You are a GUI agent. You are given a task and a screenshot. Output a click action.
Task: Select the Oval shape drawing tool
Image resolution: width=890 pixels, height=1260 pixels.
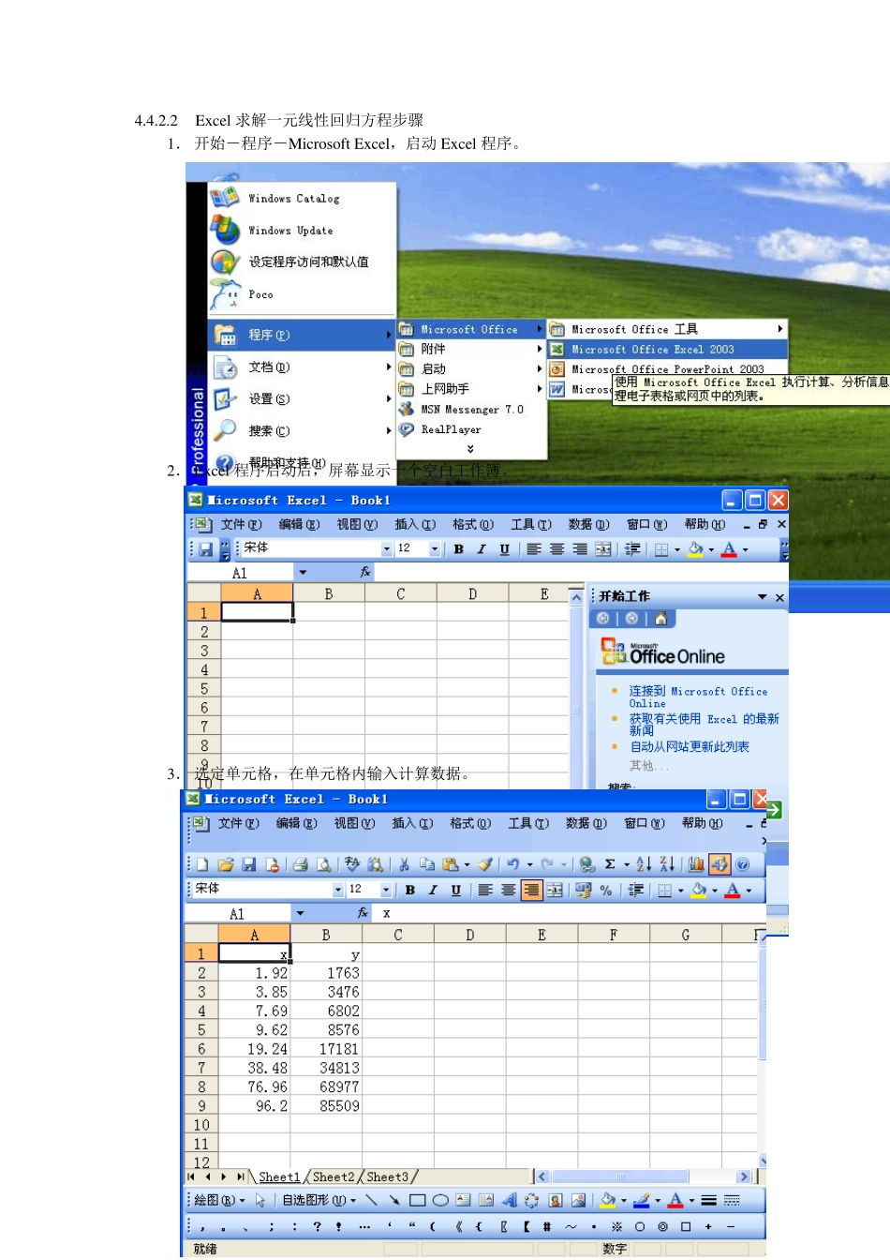click(x=440, y=1200)
